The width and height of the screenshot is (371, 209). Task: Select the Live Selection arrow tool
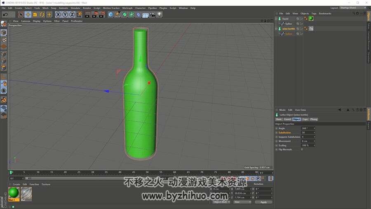point(21,15)
